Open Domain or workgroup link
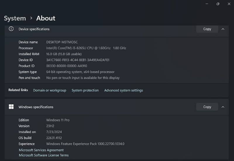The width and height of the screenshot is (234, 161). (x=49, y=90)
